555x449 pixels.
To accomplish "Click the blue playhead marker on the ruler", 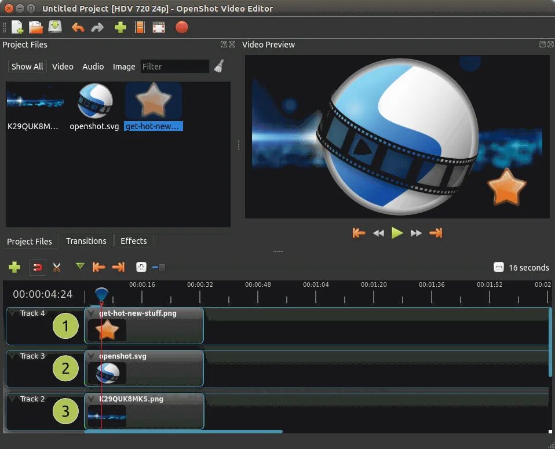I will tap(101, 295).
